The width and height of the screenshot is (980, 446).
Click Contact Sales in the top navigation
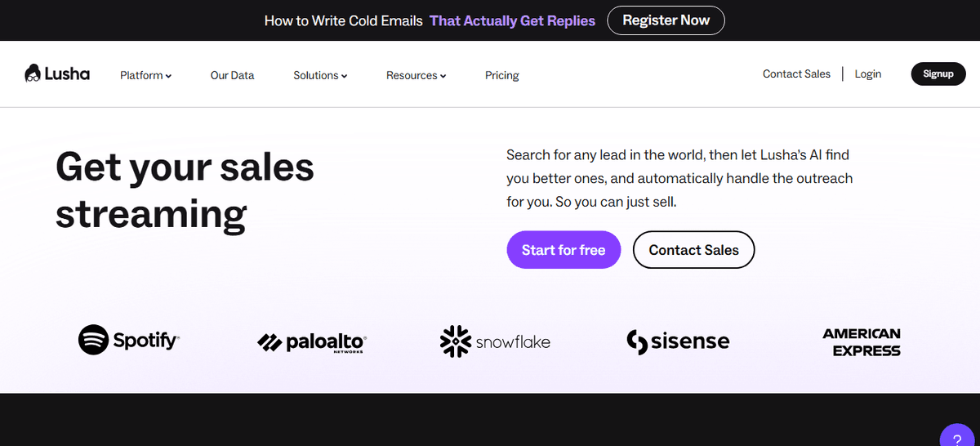tap(796, 74)
